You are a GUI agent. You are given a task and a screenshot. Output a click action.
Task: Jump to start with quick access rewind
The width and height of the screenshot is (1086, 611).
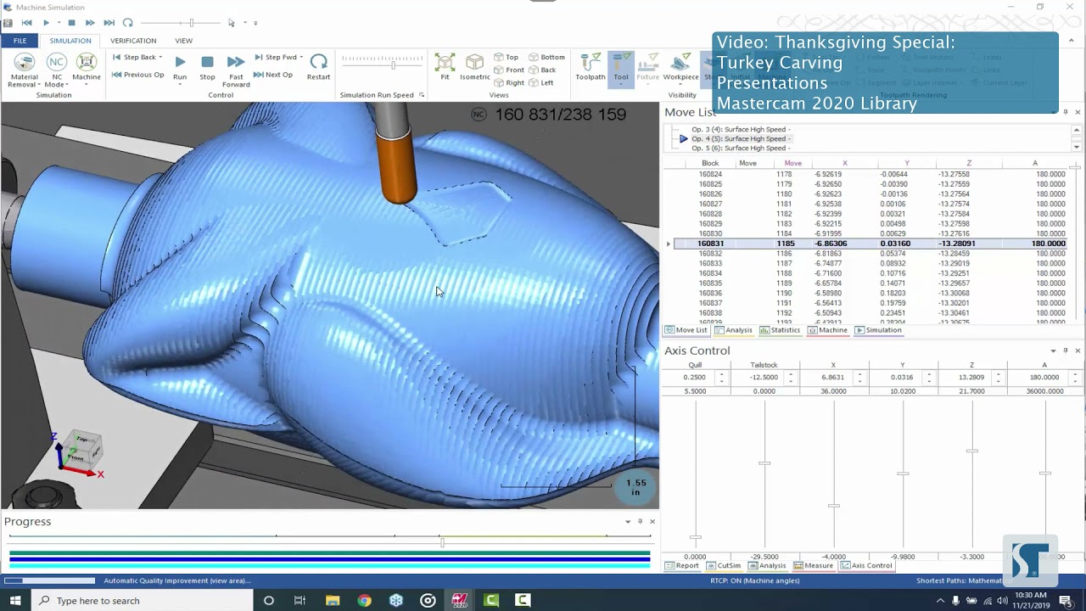[27, 23]
